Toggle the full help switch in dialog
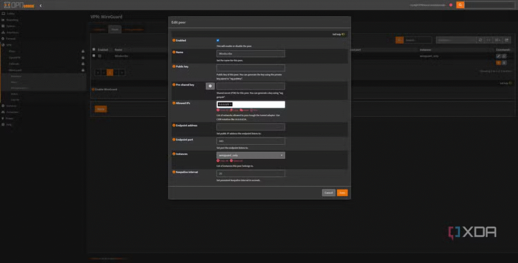 [343, 34]
